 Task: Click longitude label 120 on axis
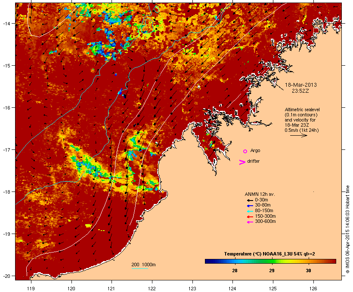point(71,289)
